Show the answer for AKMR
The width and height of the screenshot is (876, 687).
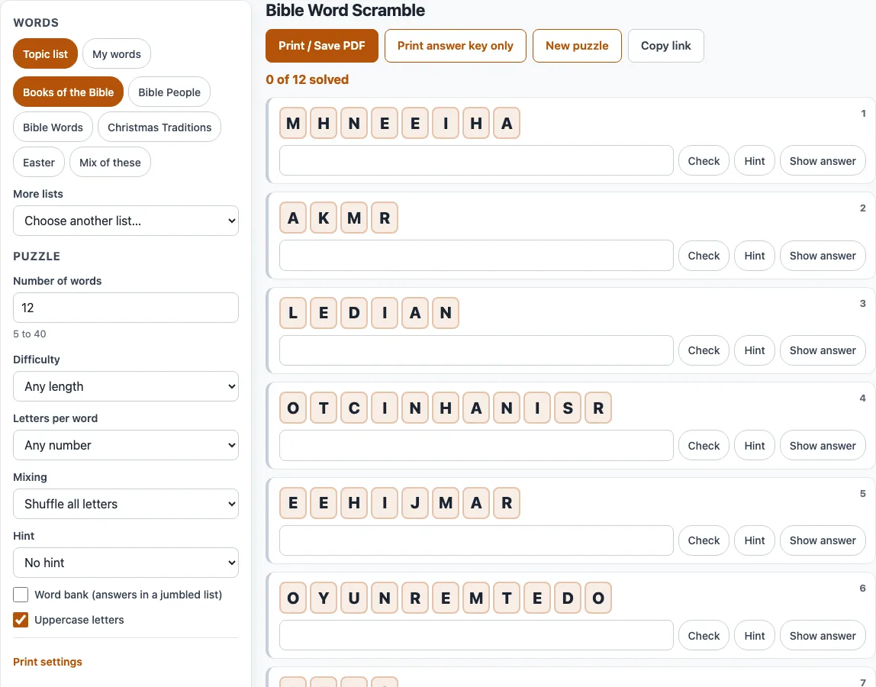(823, 256)
